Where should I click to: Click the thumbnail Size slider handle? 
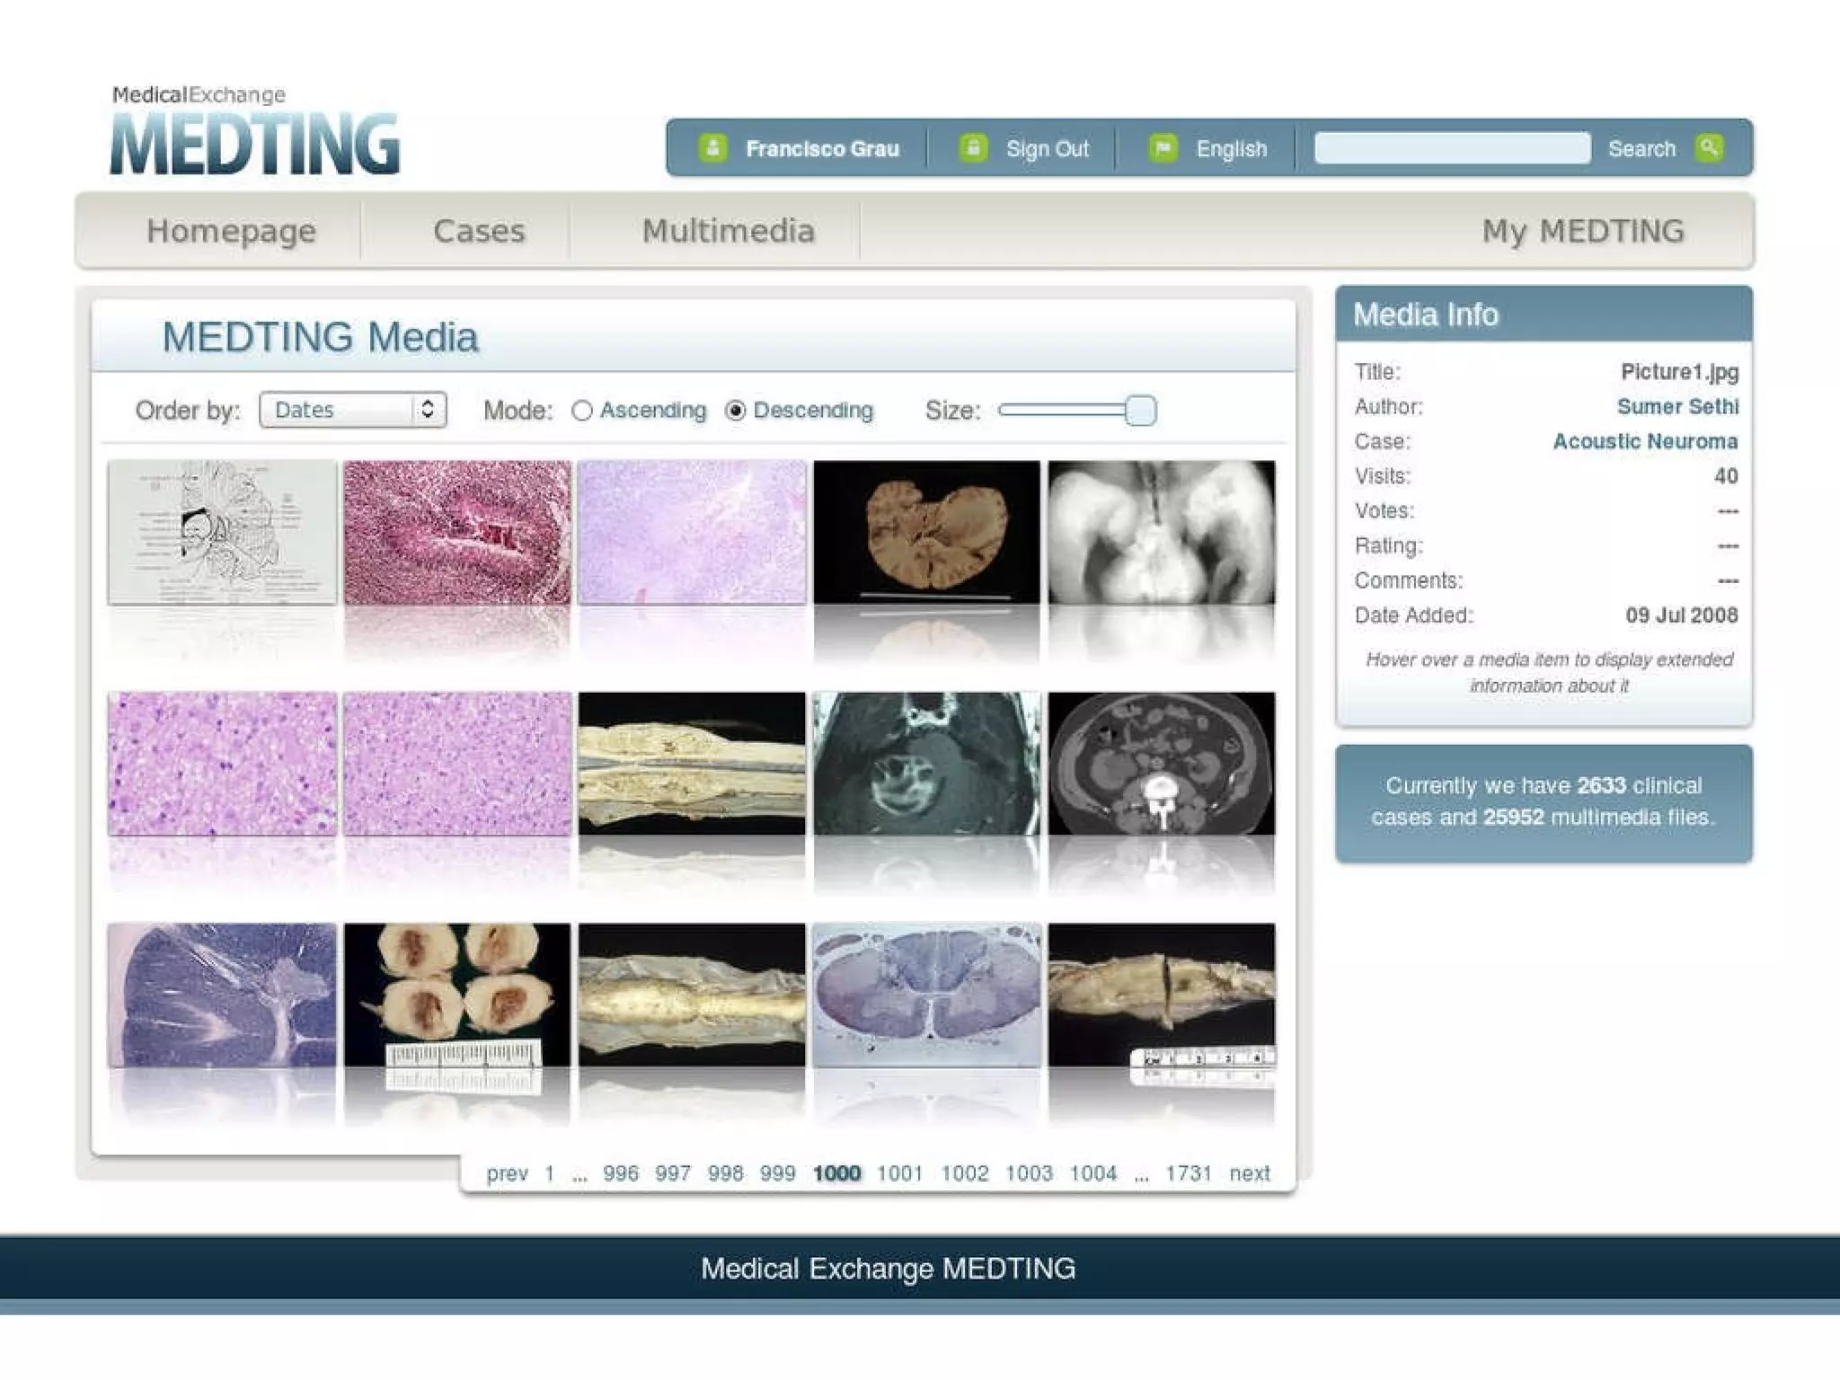click(1140, 411)
